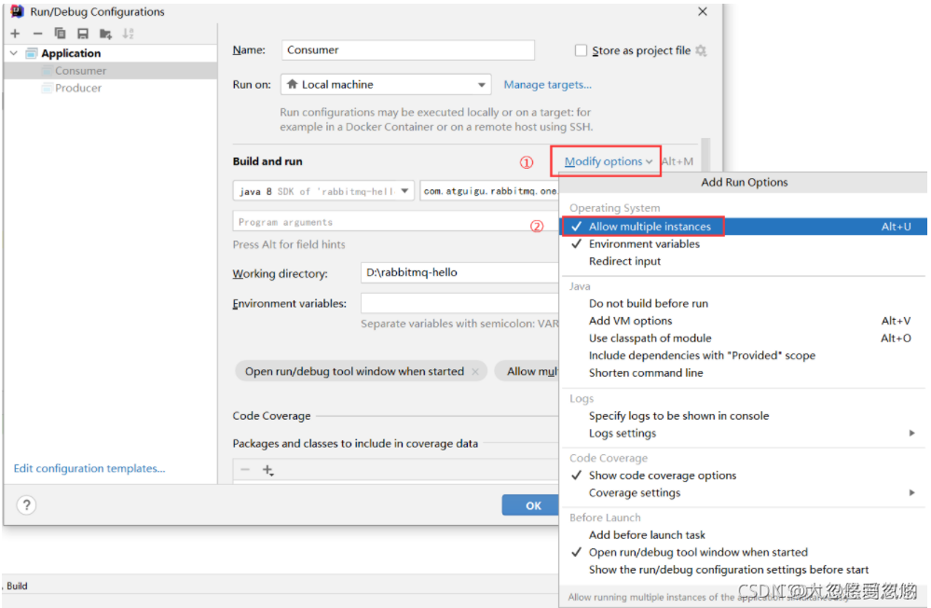Viewport: 931px width, 608px height.
Task: Create a new folder for configurations
Action: coord(105,34)
